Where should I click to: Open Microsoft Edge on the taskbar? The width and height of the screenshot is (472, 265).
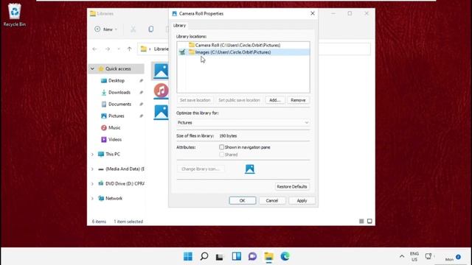285,256
